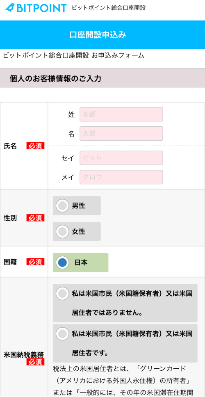
Task: Select the 日本 nationality radio button
Action: [x=62, y=262]
